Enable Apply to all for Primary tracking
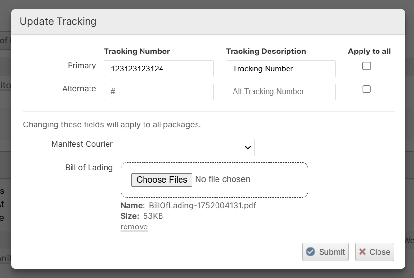The image size is (414, 278). click(367, 66)
